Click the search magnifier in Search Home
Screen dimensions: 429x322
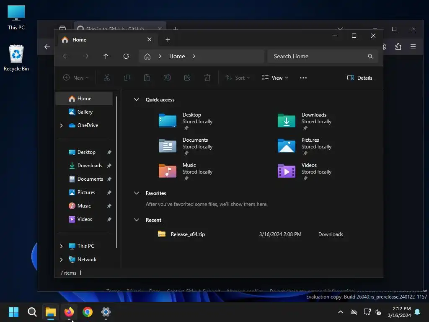point(370,56)
